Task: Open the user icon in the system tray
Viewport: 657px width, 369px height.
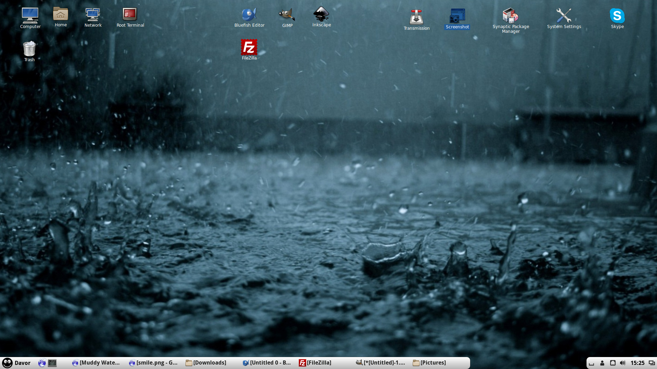Action: coord(602,363)
